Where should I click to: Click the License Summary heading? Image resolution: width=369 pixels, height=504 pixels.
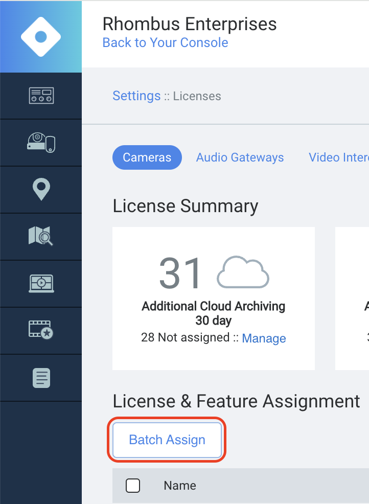(186, 205)
